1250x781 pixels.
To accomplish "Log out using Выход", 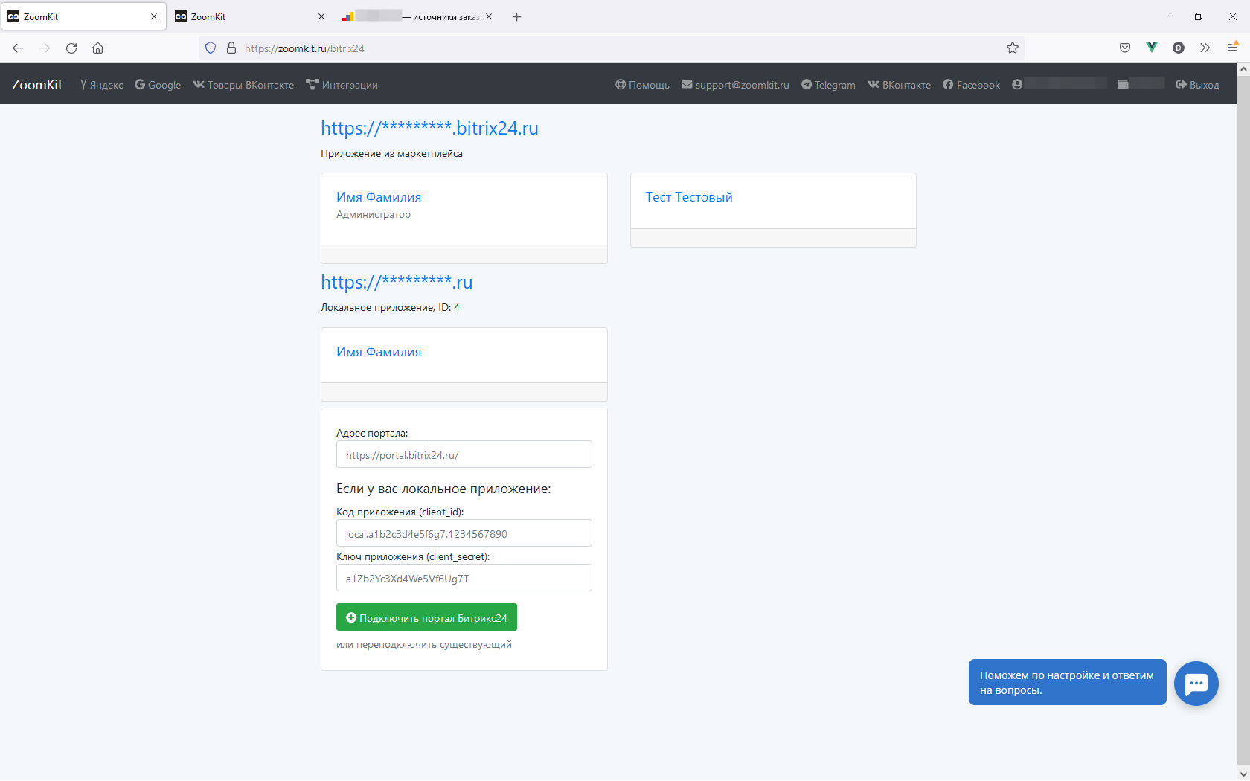I will coord(1197,85).
